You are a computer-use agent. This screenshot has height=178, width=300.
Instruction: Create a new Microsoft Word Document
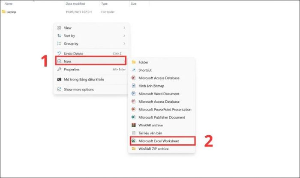pos(162,94)
